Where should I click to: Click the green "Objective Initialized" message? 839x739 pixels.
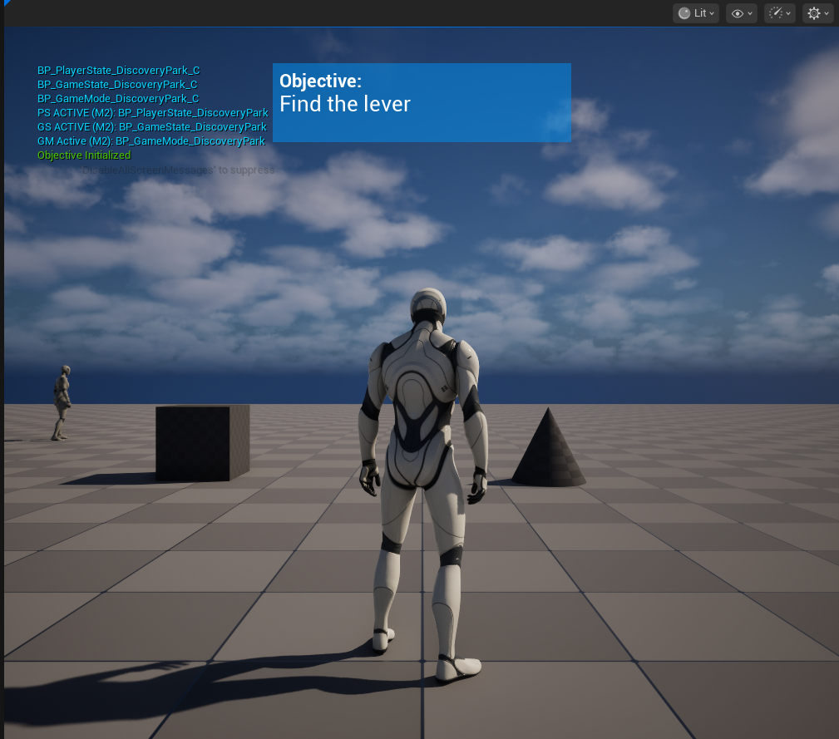coord(84,155)
